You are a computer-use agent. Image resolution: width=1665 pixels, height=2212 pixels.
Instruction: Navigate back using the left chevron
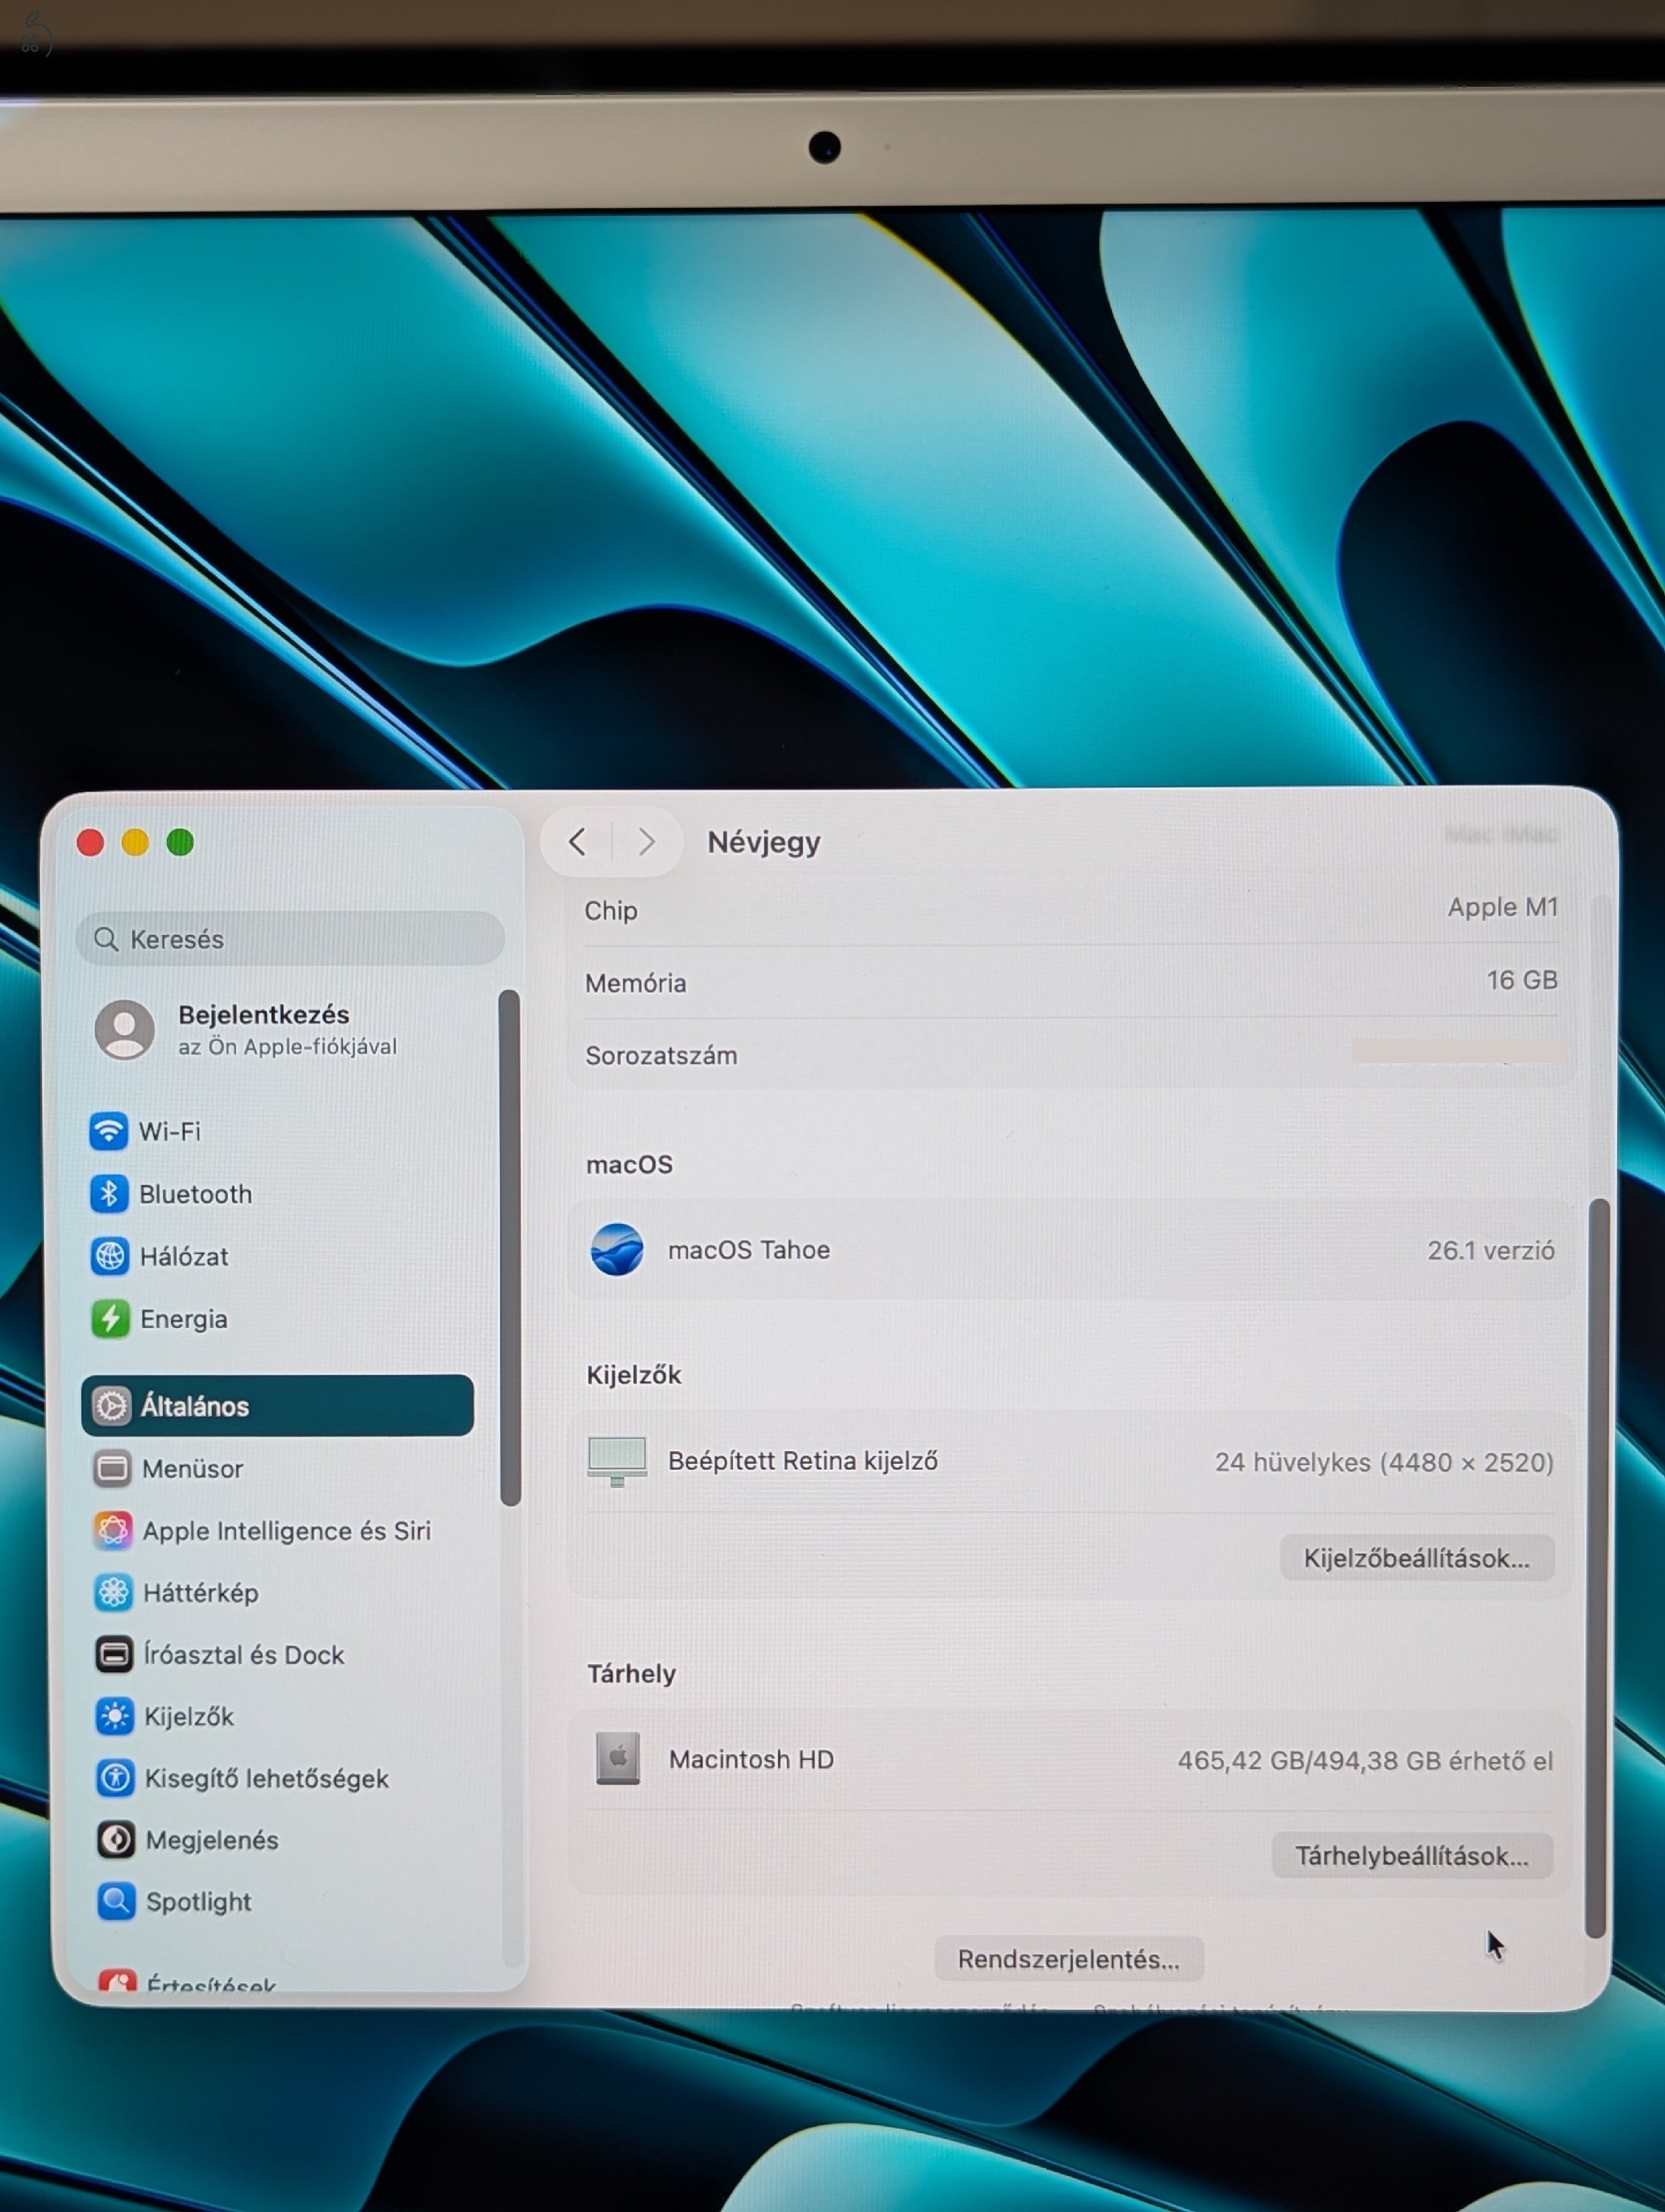577,842
